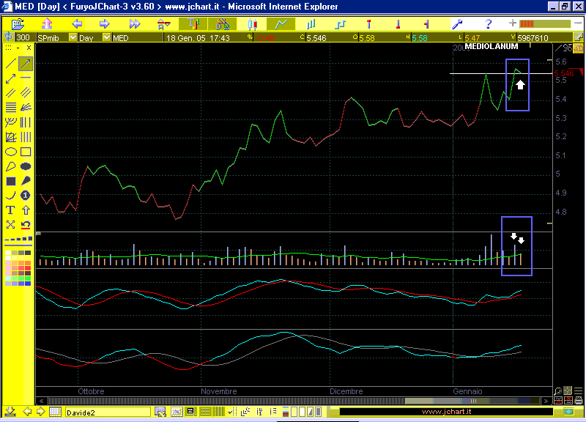Select the fan lines drawing tool

26,108
